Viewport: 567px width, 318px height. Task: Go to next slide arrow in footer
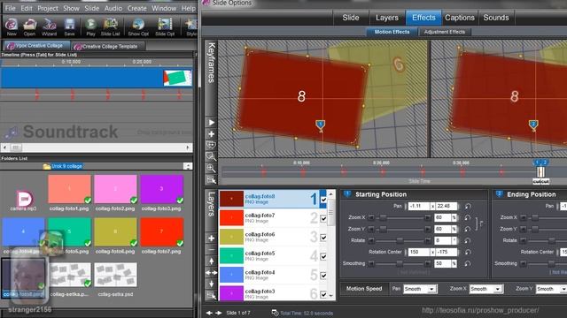(x=219, y=313)
